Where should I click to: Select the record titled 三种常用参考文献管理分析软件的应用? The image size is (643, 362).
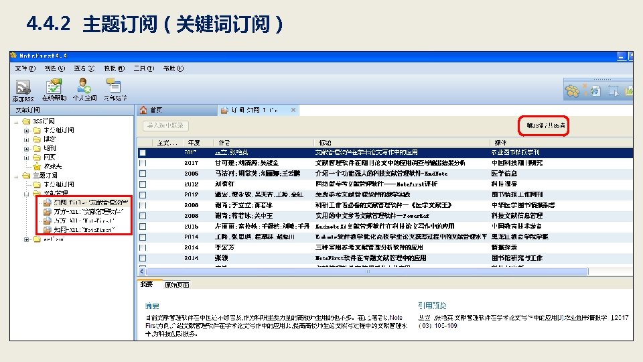(369, 247)
